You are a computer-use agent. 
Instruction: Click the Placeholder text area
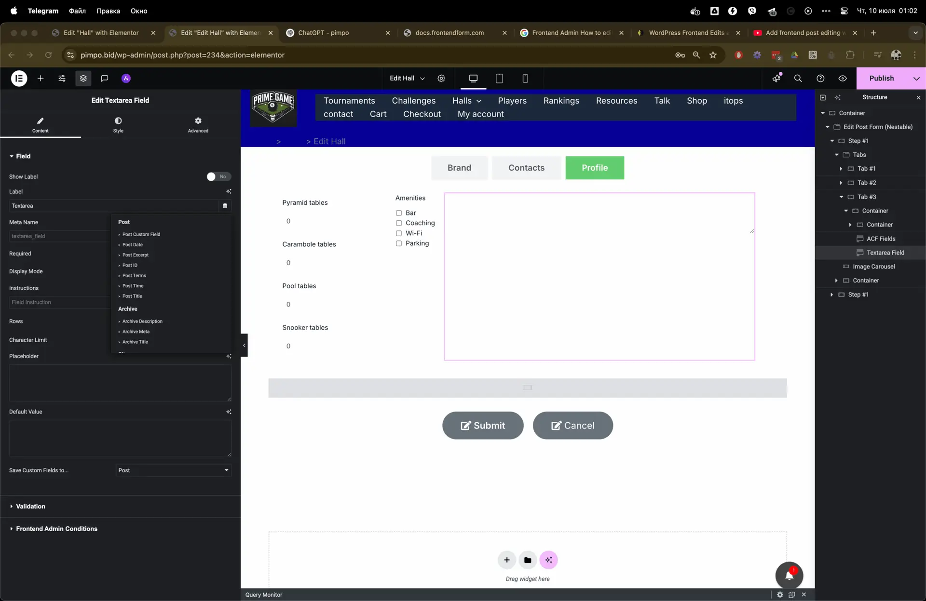tap(120, 383)
